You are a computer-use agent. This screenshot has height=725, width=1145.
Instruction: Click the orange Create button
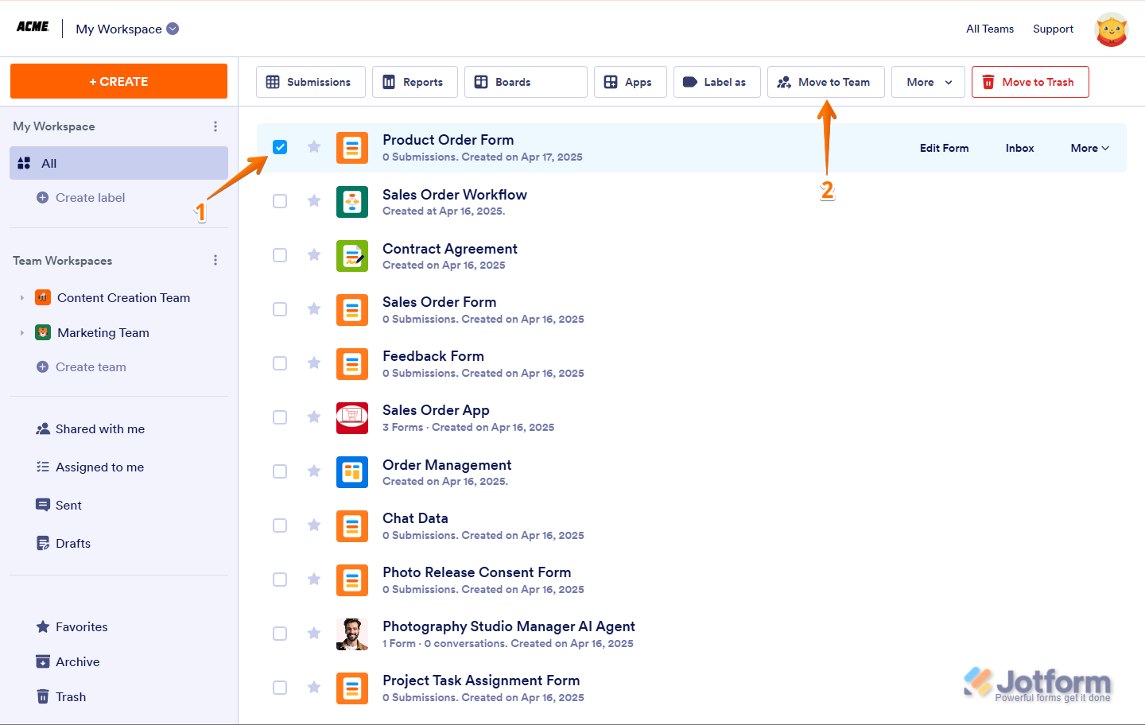coord(118,81)
